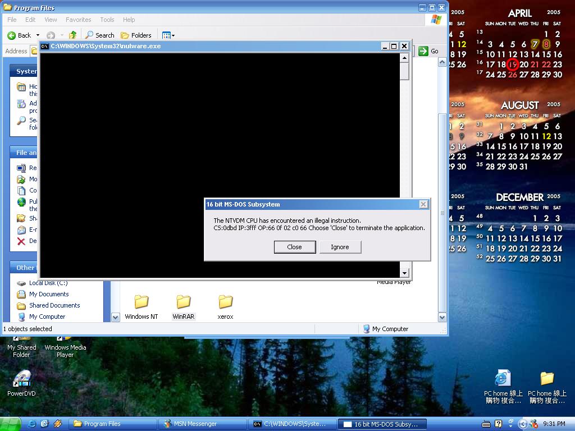Viewport: 575px width, 431px height.
Task: Open the Favorites menu
Action: (x=78, y=20)
